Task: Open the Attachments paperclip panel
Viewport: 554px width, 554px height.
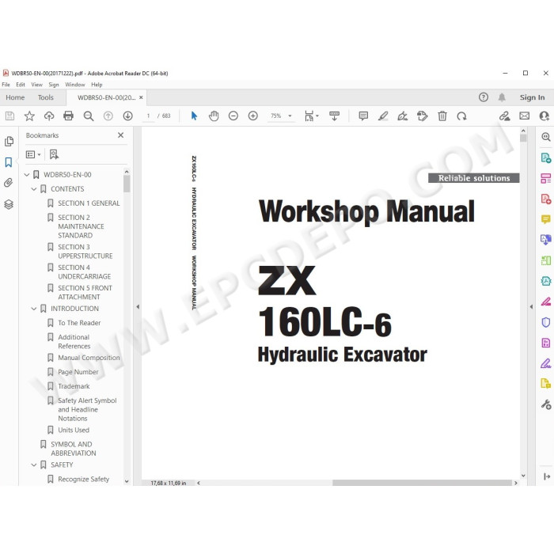Action: [x=9, y=183]
